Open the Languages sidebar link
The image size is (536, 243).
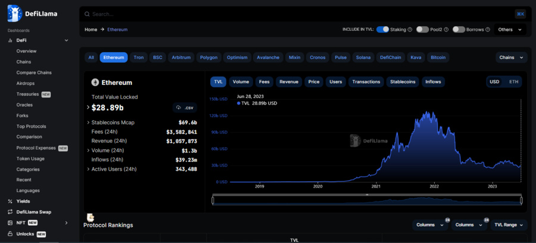pyautogui.click(x=28, y=191)
